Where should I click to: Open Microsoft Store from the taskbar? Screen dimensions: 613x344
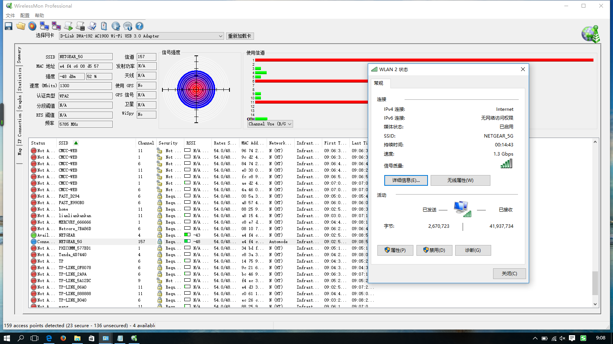coord(91,338)
